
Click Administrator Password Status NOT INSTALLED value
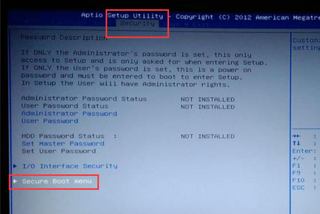coord(208,99)
